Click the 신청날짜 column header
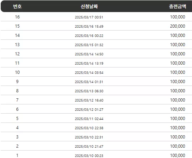This screenshot has width=192, height=158. click(x=89, y=6)
